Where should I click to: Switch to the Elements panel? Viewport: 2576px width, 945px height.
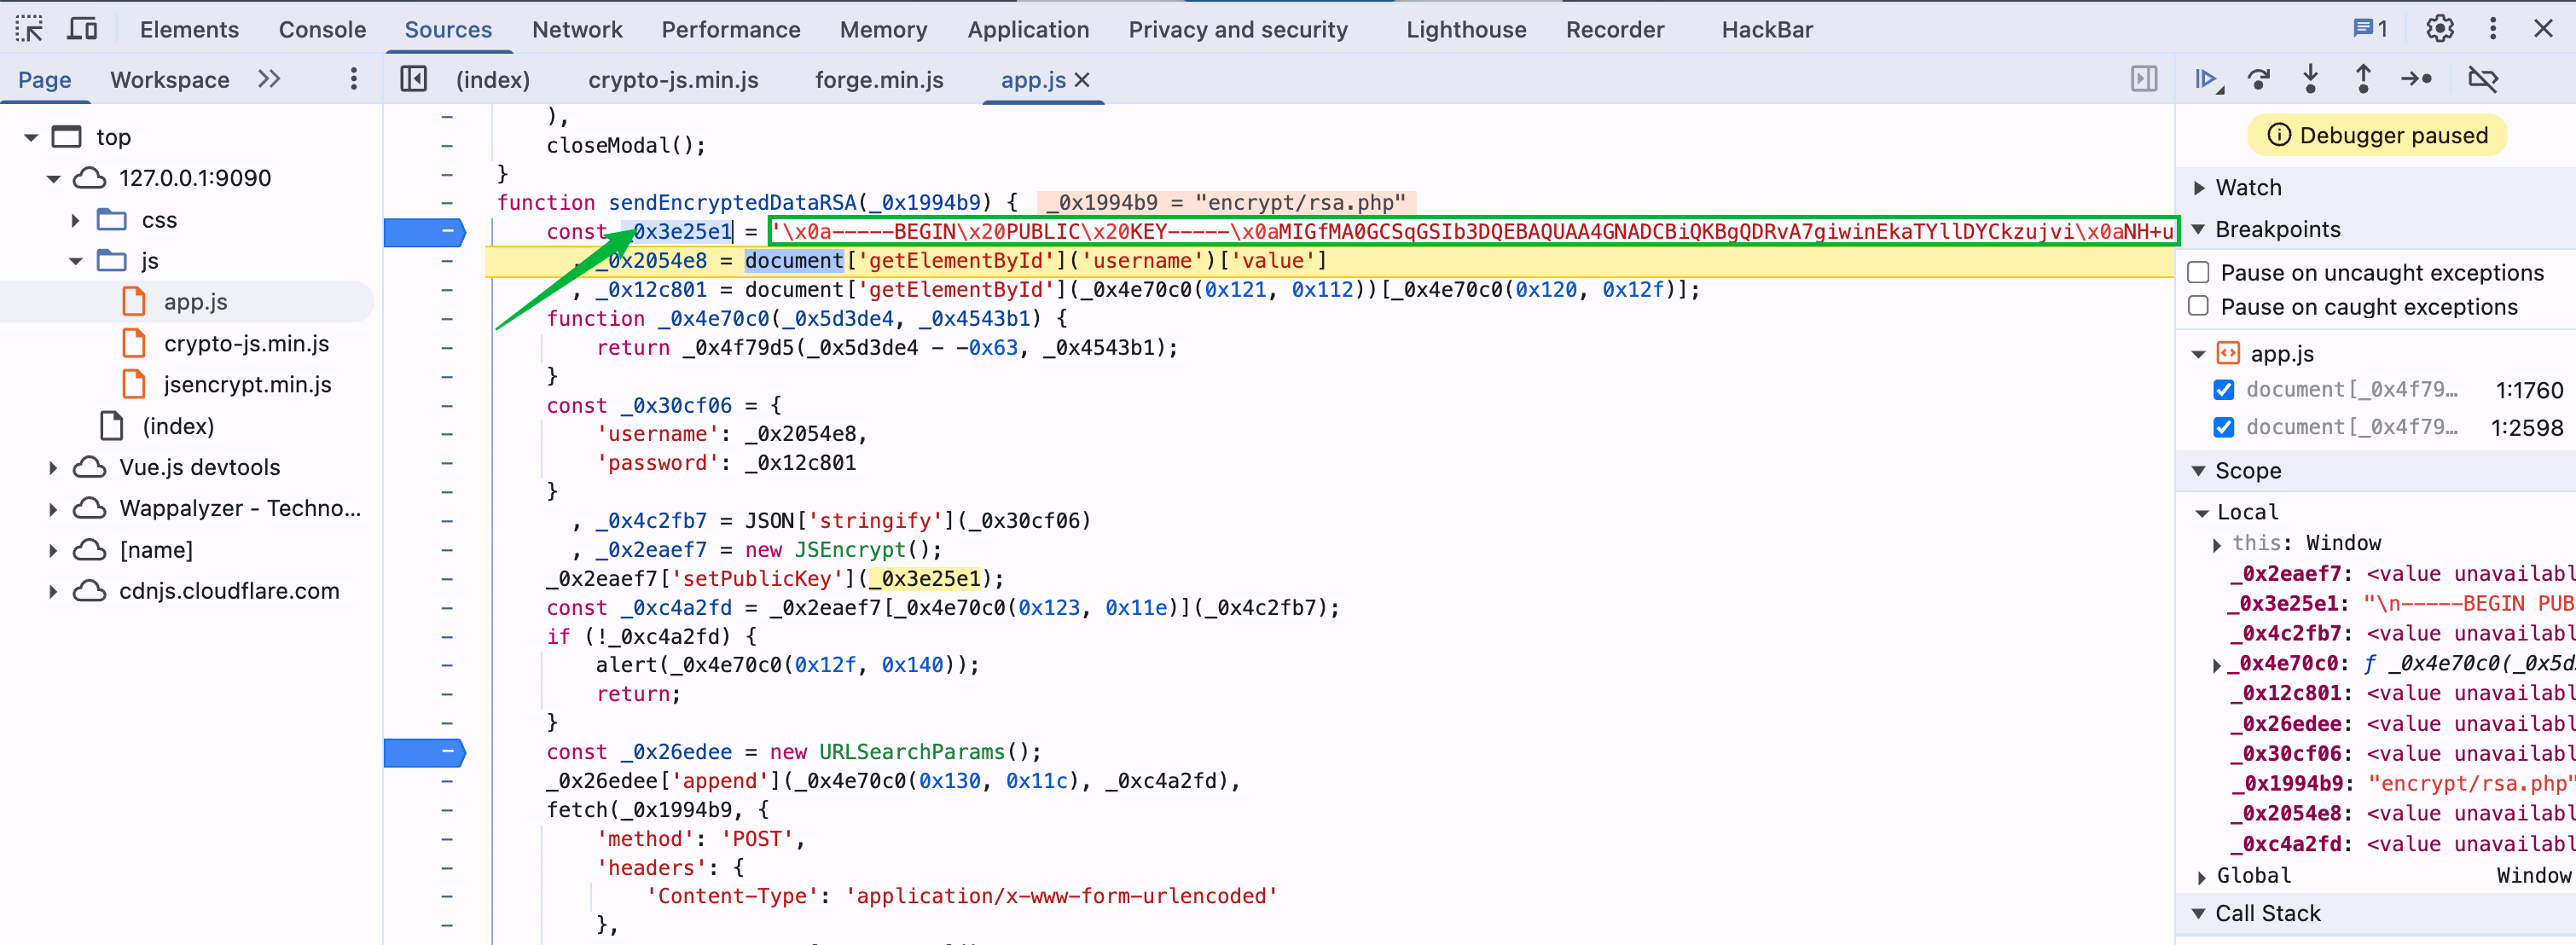pos(189,30)
